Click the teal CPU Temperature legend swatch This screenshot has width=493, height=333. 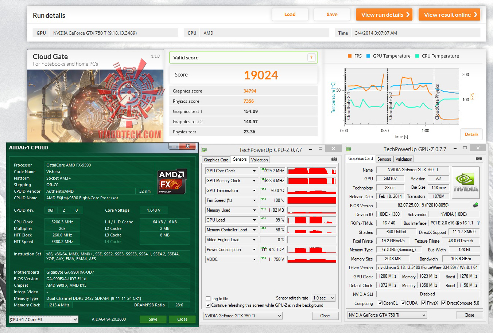point(417,56)
